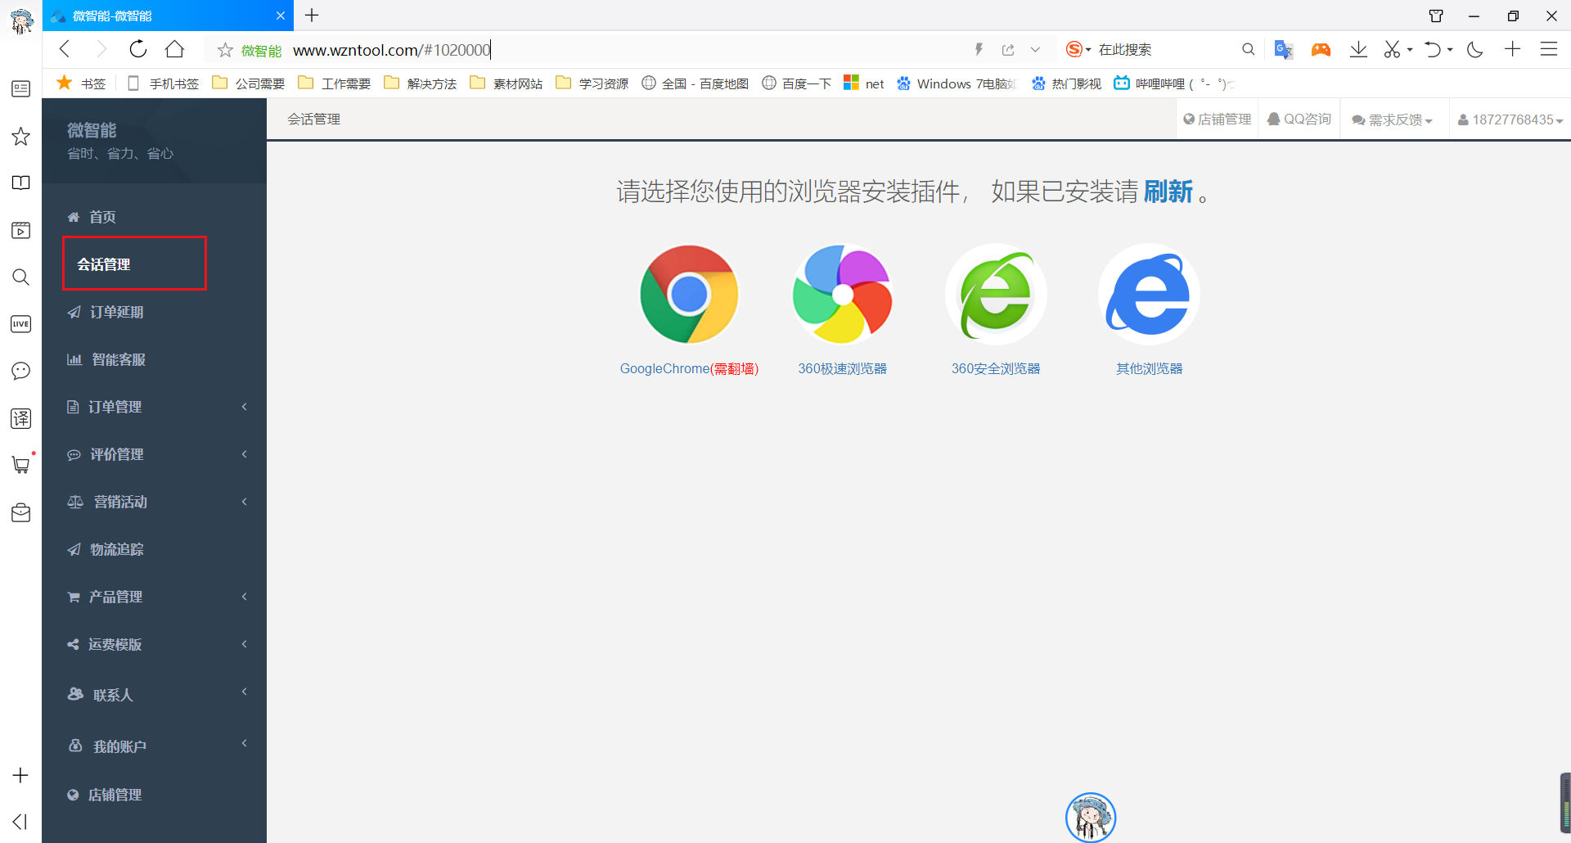The image size is (1571, 843).
Task: Open the 译 translate icon in left sidebar
Action: [21, 418]
